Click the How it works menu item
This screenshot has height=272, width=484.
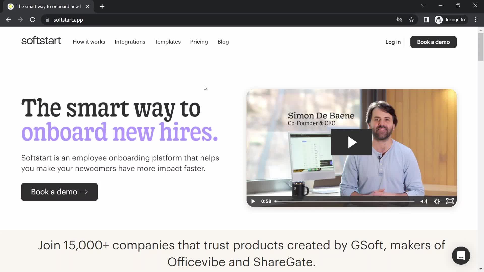[89, 42]
